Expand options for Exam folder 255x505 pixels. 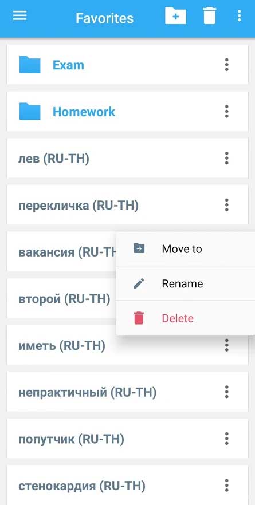pos(226,65)
